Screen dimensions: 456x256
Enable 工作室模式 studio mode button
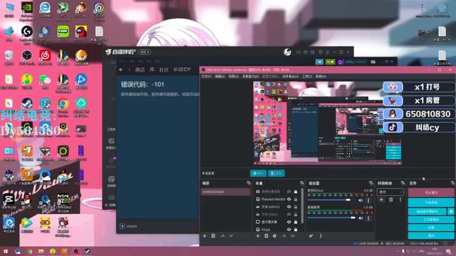pyautogui.click(x=431, y=220)
